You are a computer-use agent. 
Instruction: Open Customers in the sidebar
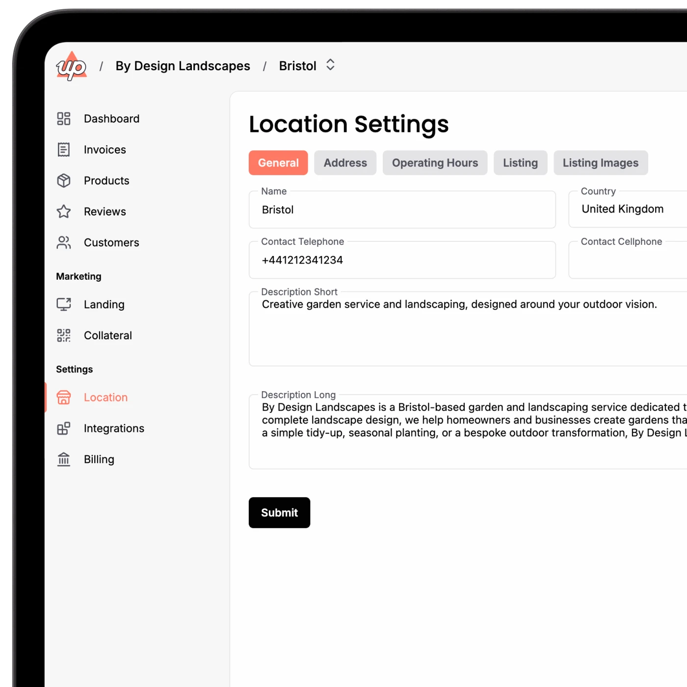(111, 242)
